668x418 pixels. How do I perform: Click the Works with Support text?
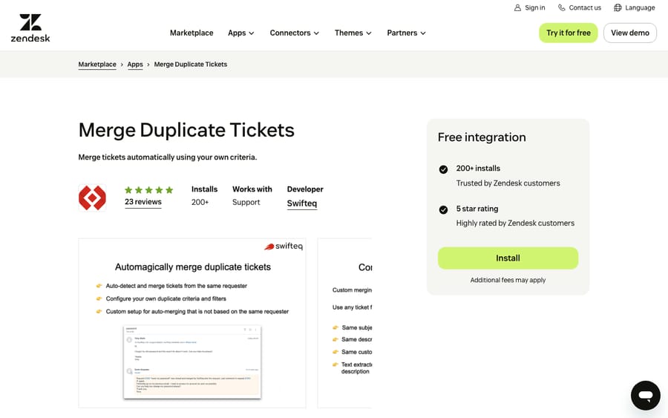click(252, 195)
